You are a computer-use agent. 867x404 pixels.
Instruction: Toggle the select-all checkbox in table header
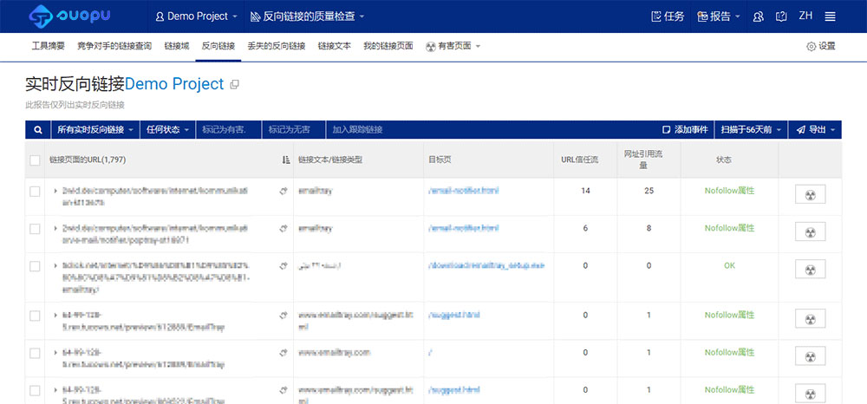click(x=35, y=160)
